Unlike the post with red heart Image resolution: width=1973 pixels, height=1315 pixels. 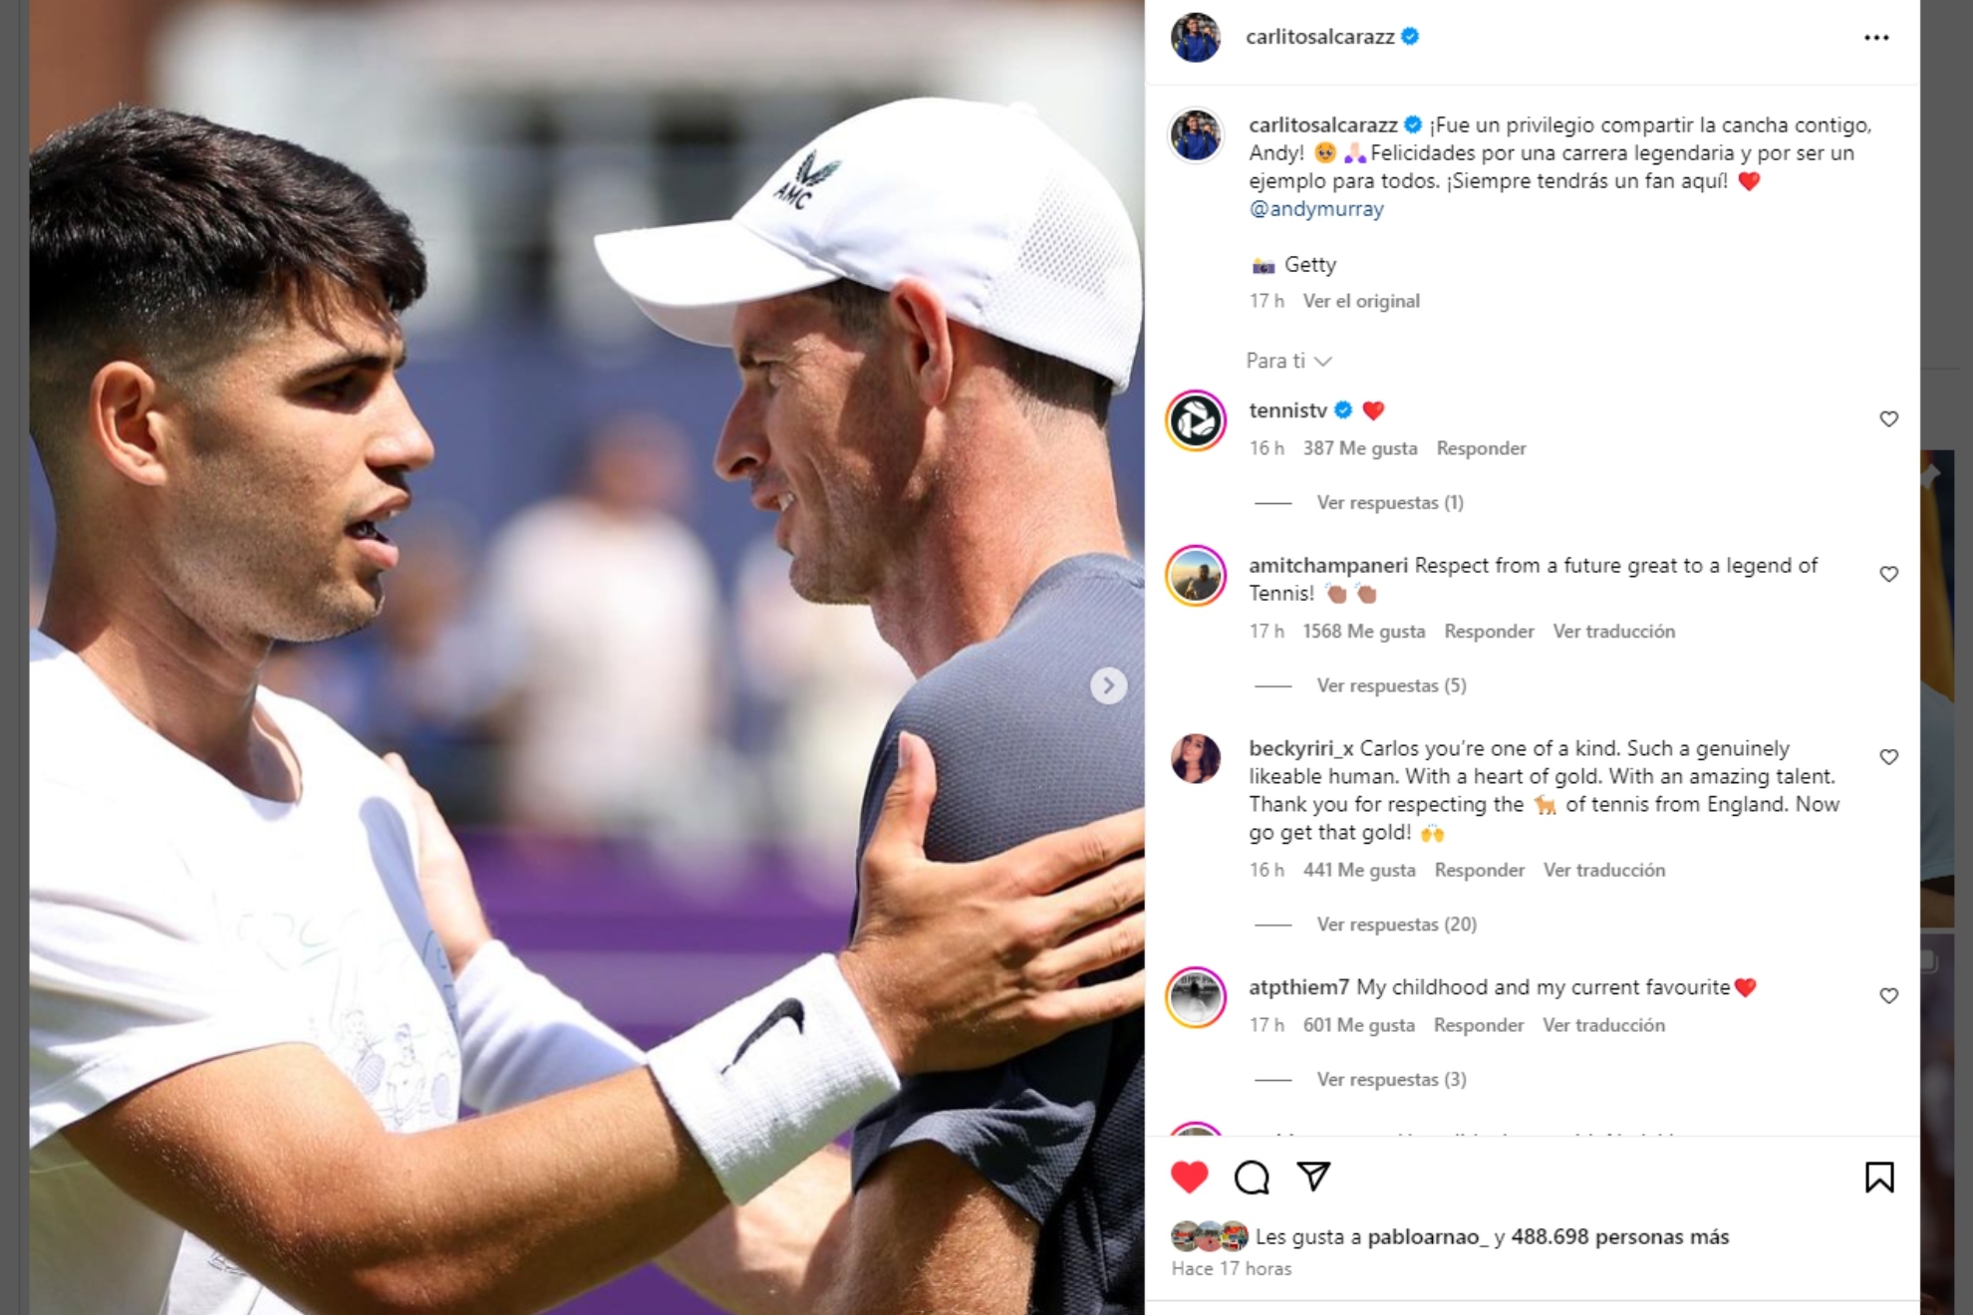tap(1189, 1178)
